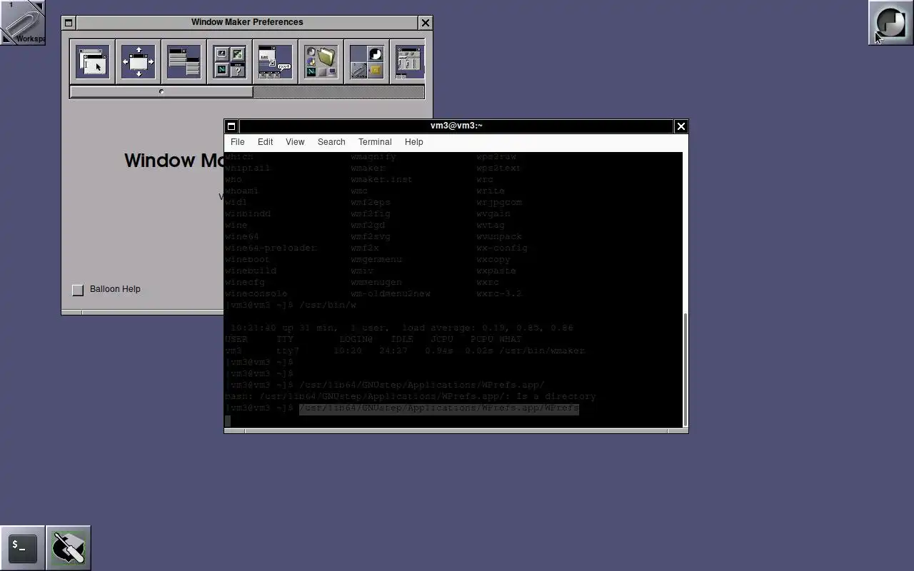Open Window Focus Preferences panel icon
Image resolution: width=914 pixels, height=571 pixels.
click(x=93, y=62)
